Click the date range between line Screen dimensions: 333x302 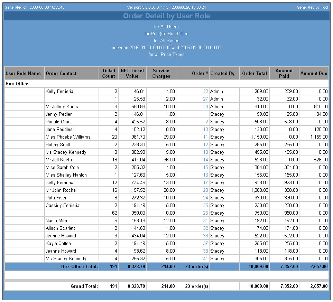pos(167,48)
